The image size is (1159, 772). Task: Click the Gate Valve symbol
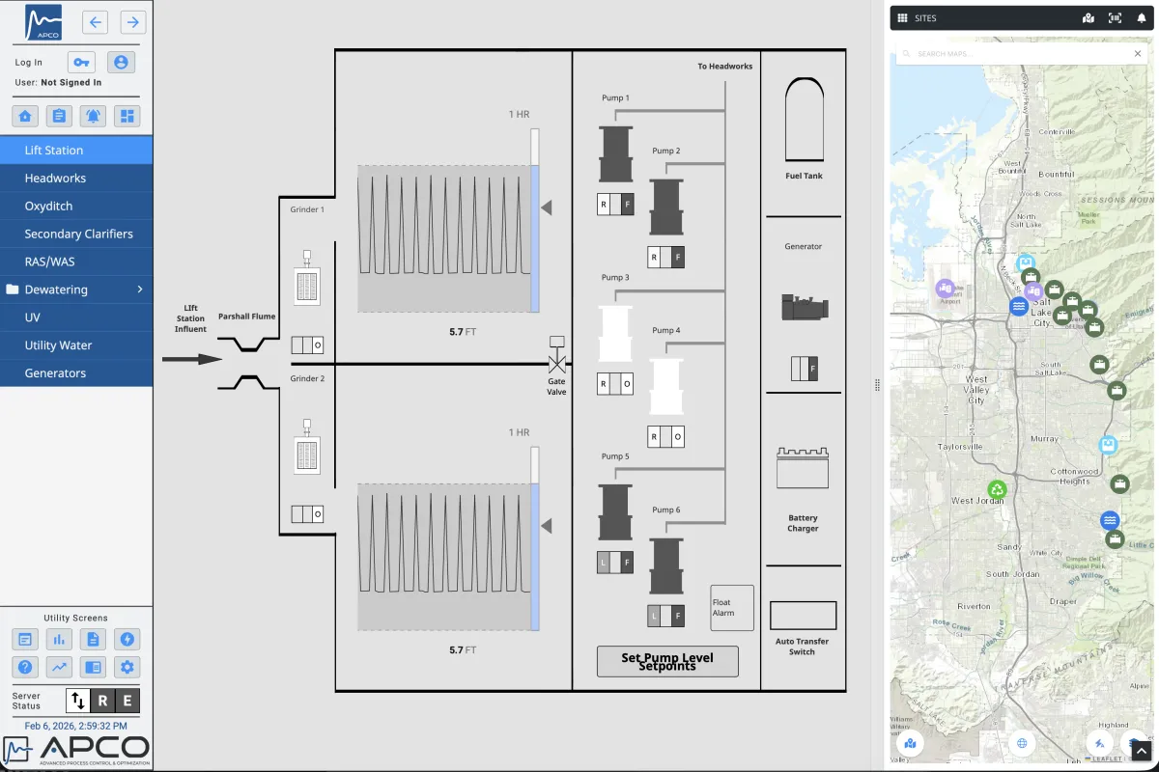click(x=557, y=355)
